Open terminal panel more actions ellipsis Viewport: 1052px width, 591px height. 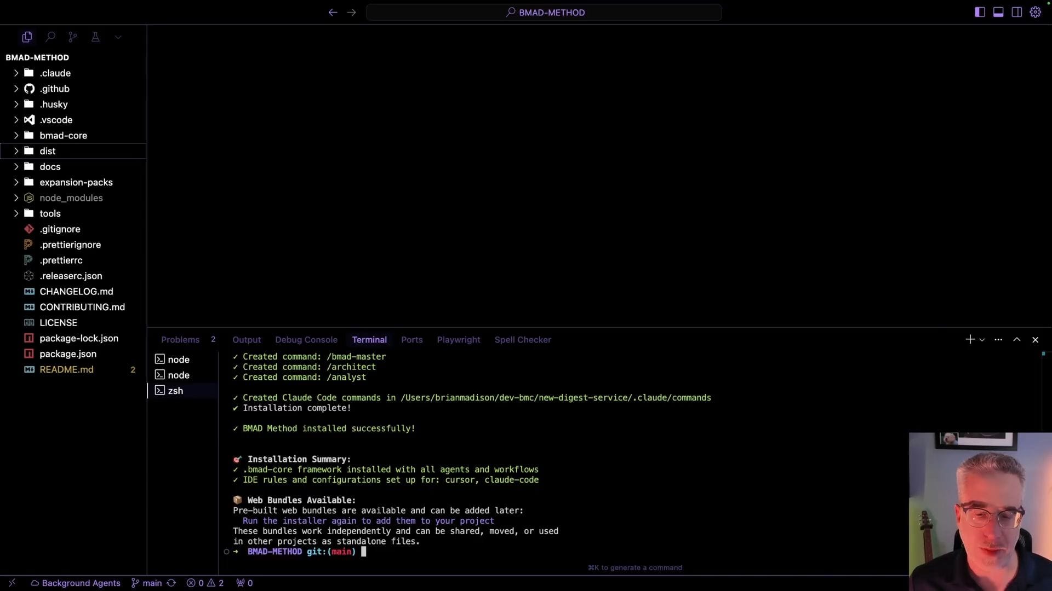coord(998,339)
